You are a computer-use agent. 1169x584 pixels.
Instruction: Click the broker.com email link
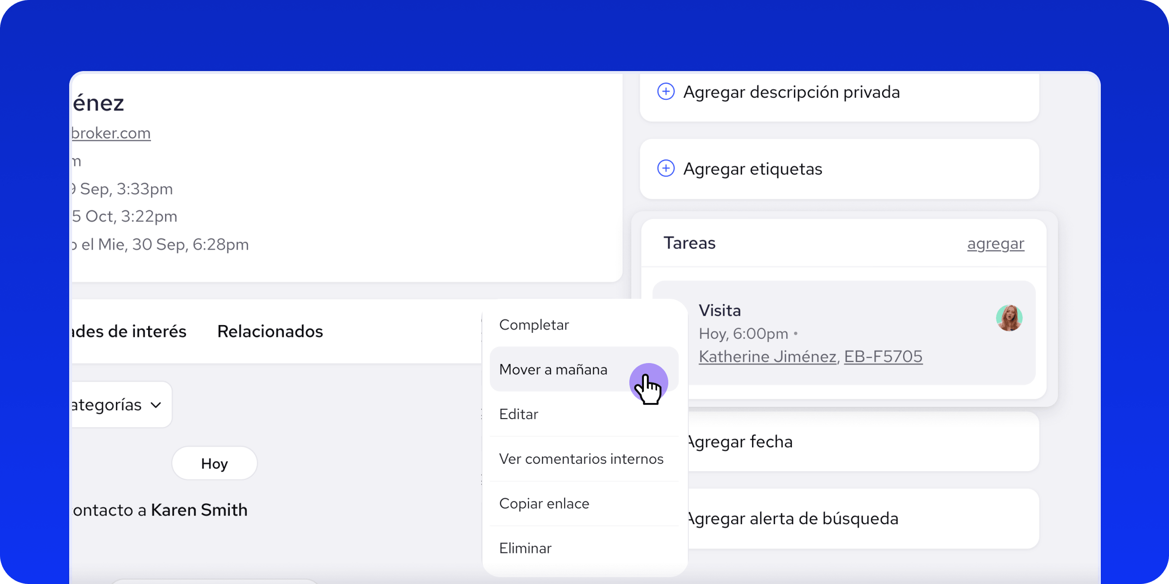[111, 133]
